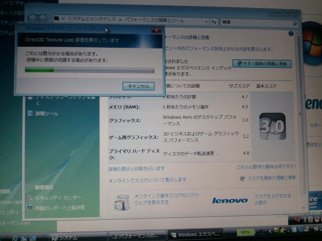Switch to Windows エクスペ... taskbar window
This screenshot has width=322, height=241.
[x=195, y=234]
